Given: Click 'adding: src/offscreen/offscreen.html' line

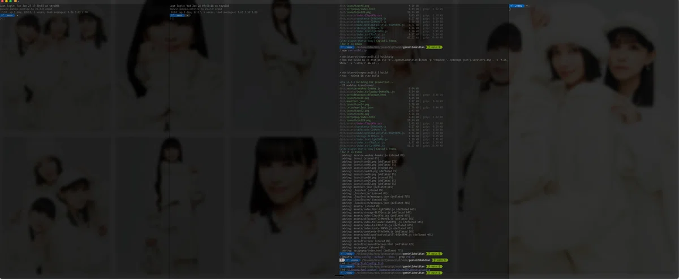Looking at the screenshot, I should [x=378, y=244].
